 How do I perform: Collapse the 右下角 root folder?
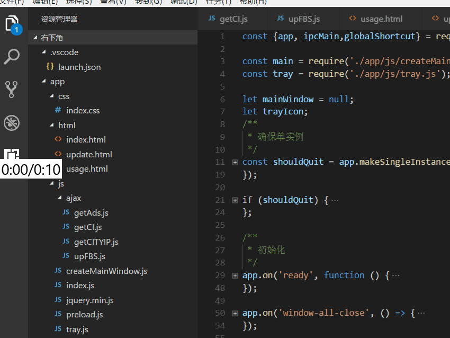[x=35, y=37]
